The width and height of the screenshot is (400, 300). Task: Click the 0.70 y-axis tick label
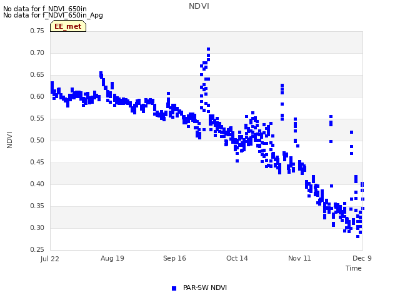coord(37,52)
